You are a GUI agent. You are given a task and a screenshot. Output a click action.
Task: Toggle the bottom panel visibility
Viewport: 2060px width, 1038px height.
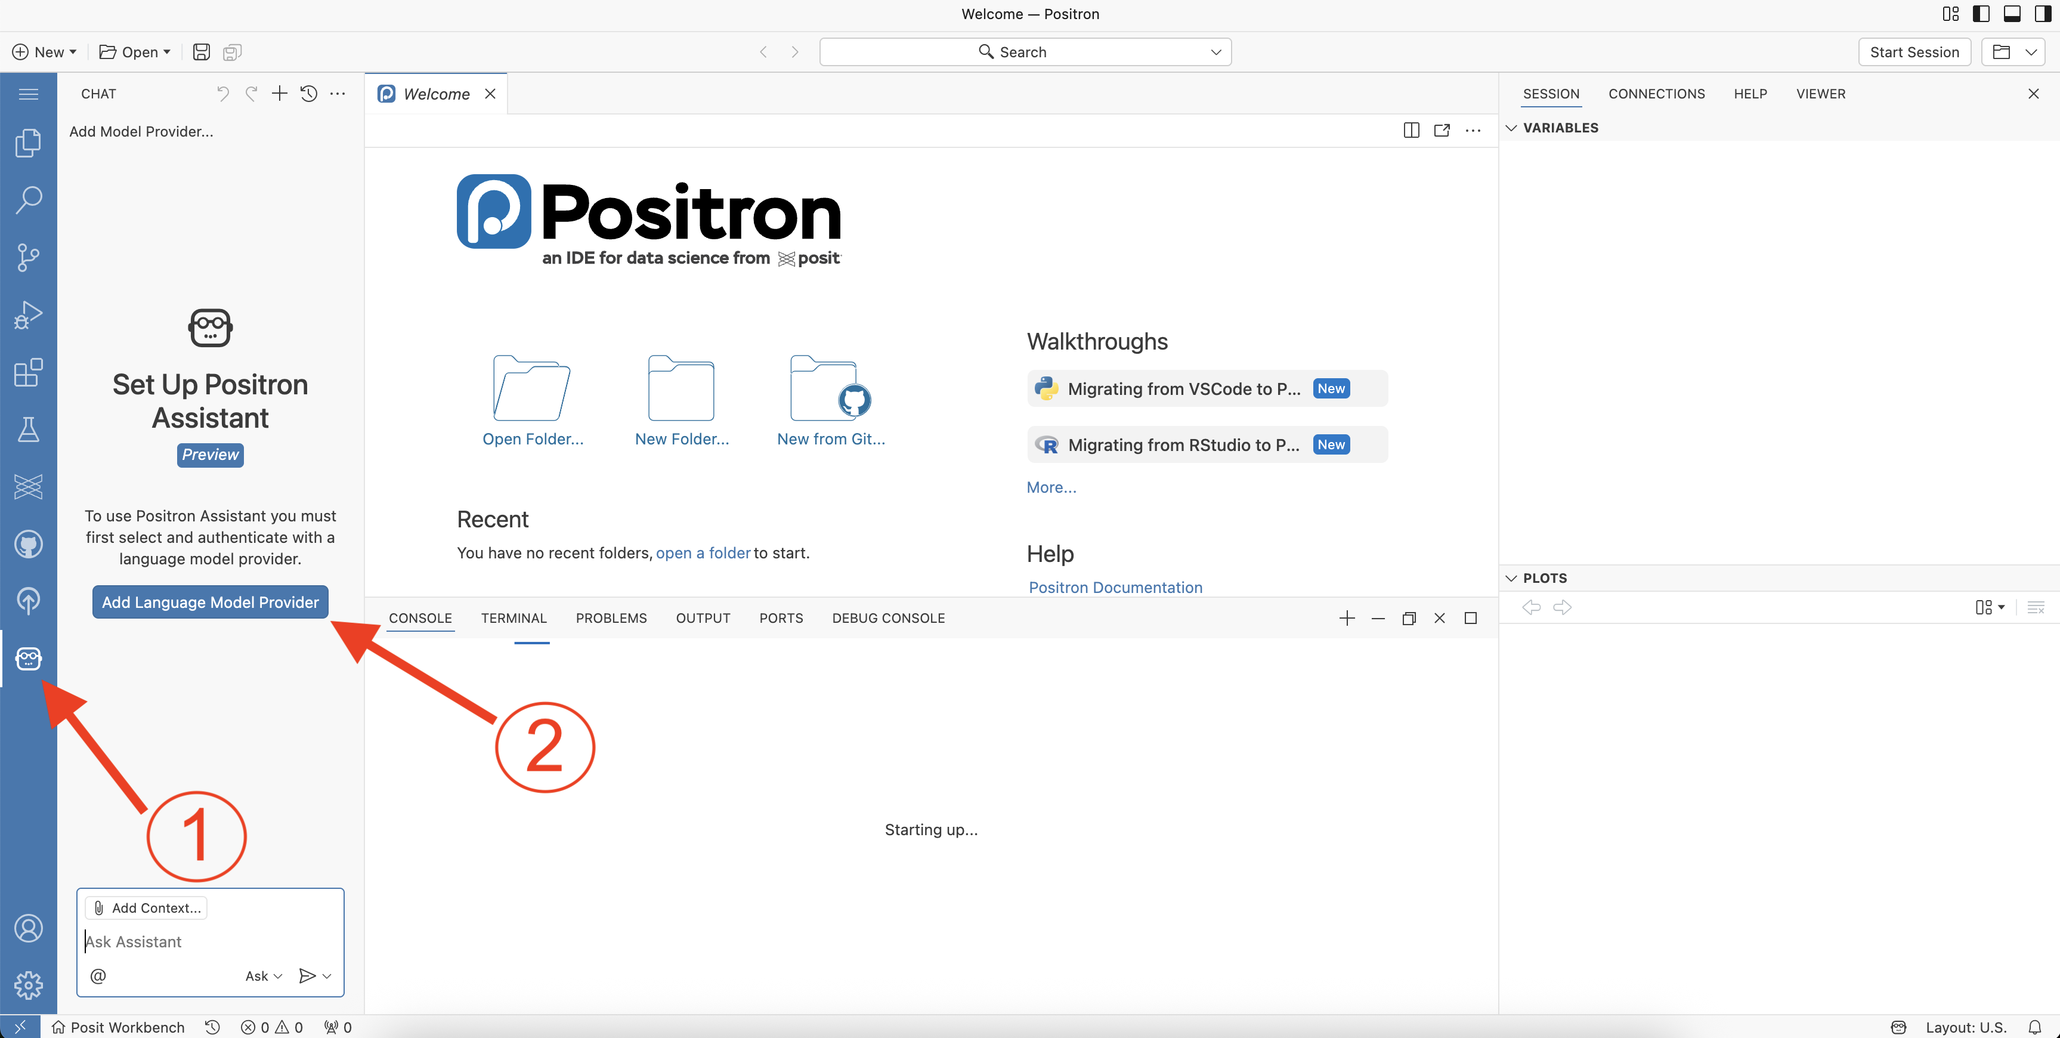pos(2012,14)
